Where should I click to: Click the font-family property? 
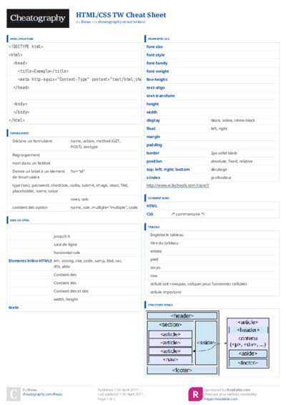[x=157, y=63]
